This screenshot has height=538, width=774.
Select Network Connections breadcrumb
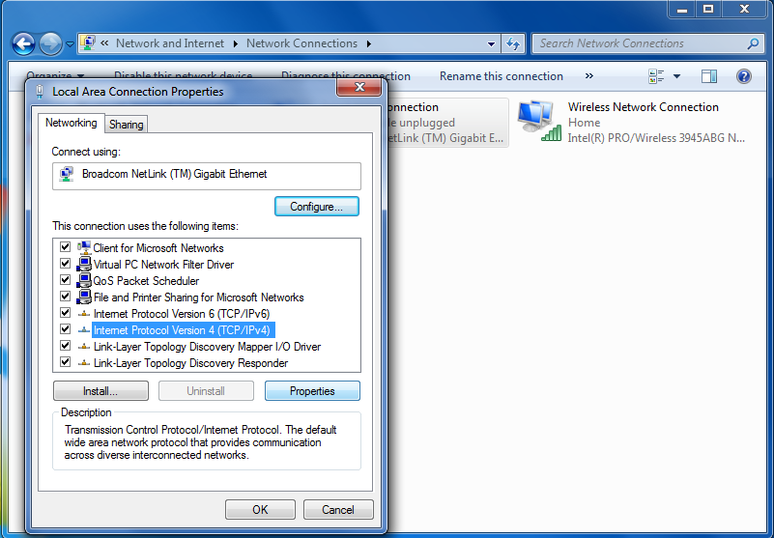301,43
